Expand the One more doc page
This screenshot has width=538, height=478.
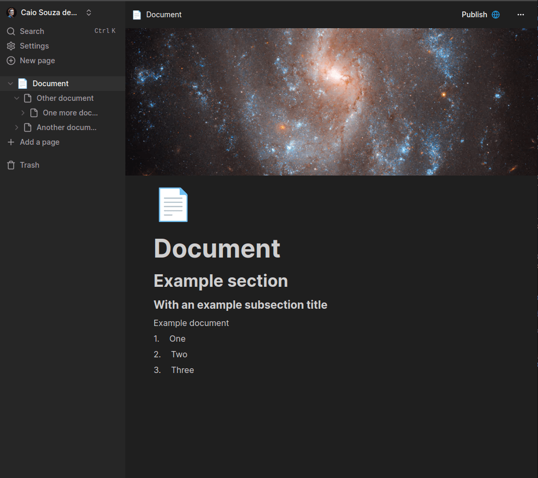click(23, 113)
